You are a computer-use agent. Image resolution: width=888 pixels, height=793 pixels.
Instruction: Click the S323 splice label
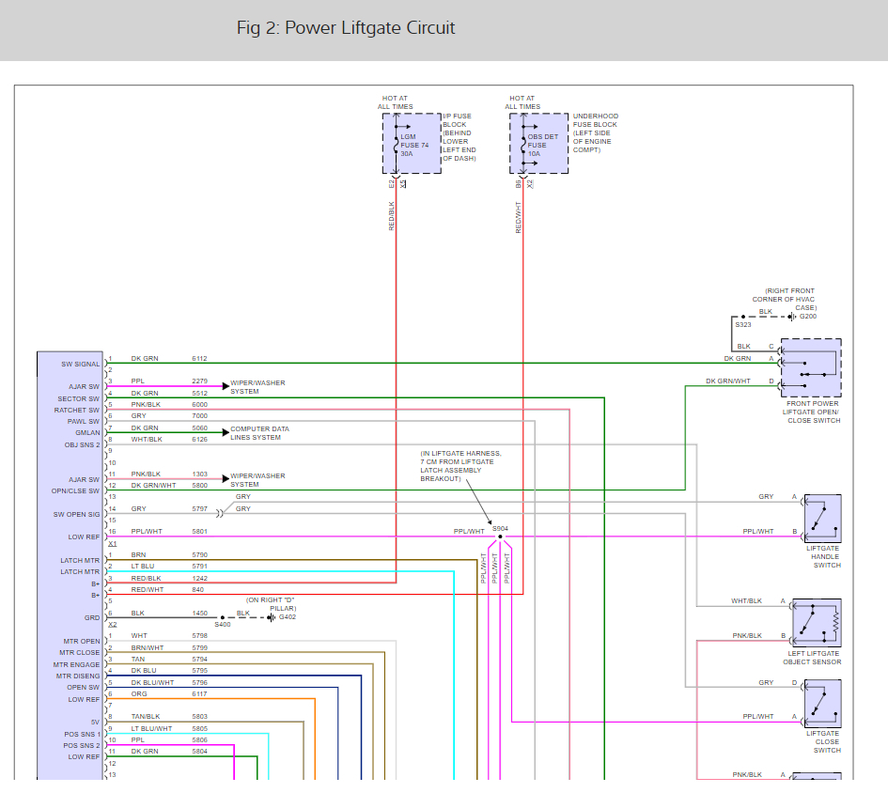(x=742, y=324)
